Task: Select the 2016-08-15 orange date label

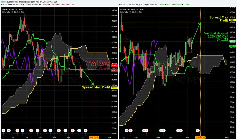Action: 200,137
